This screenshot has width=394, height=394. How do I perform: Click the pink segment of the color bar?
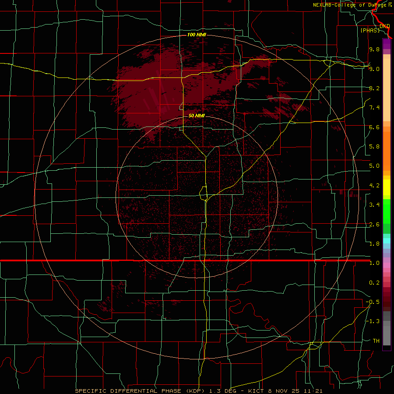click(387, 265)
